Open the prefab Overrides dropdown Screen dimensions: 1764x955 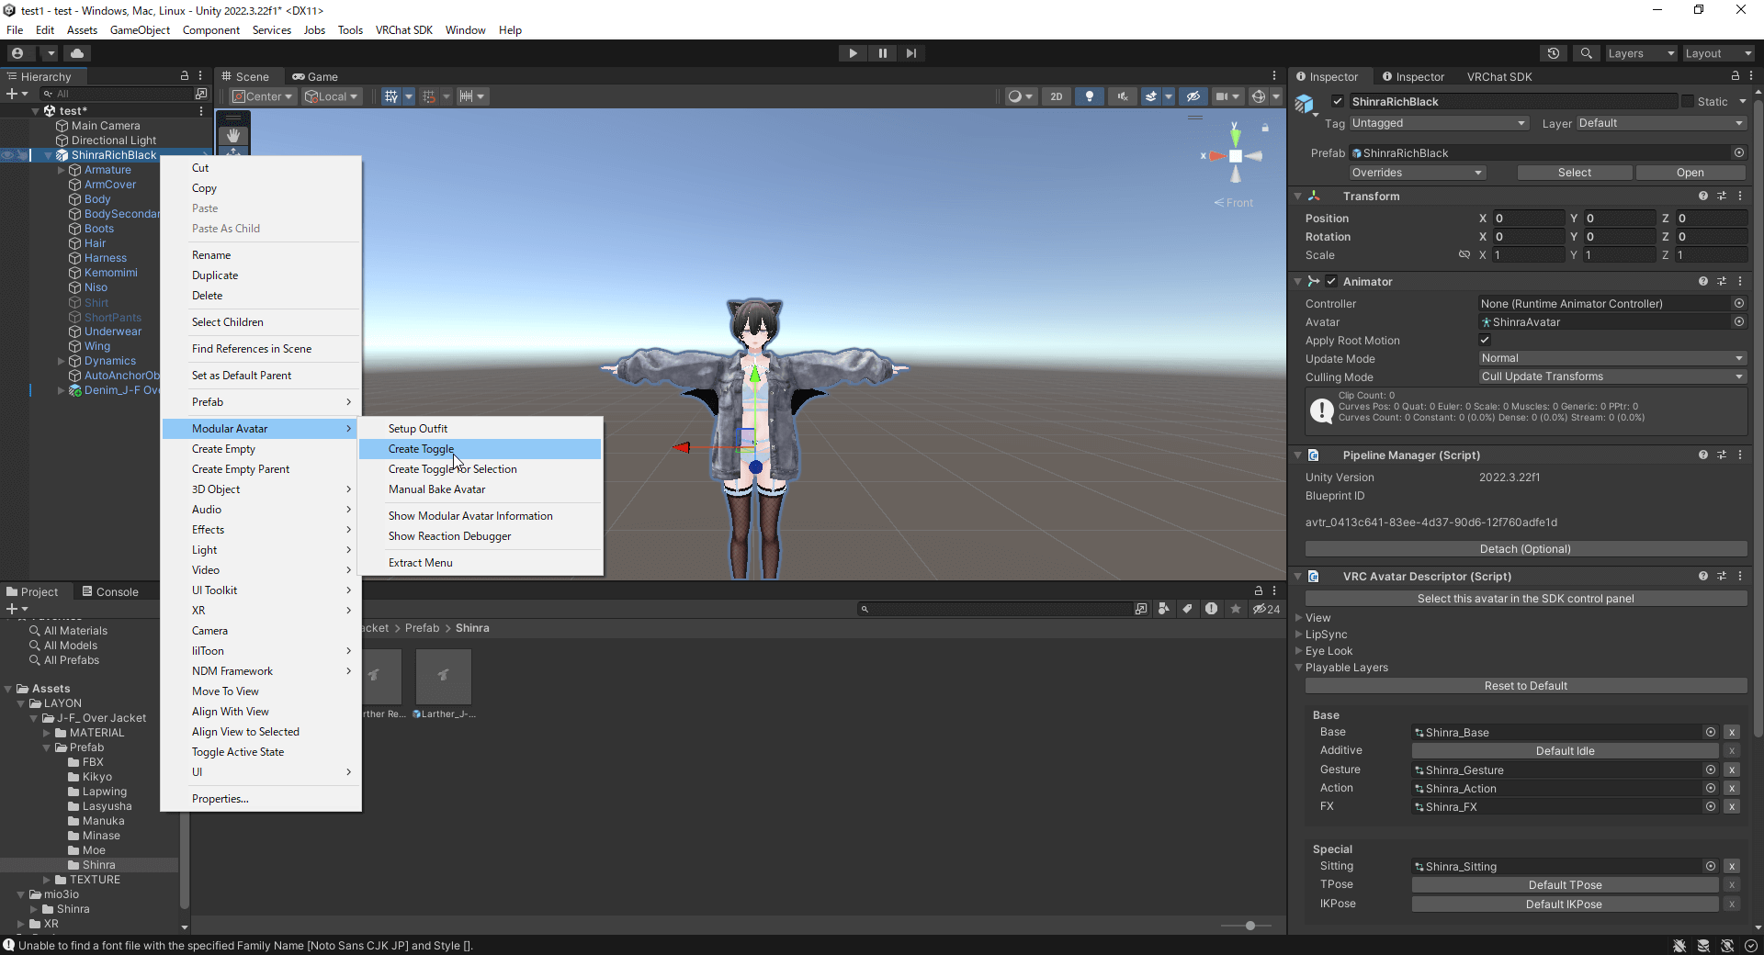pyautogui.click(x=1418, y=173)
